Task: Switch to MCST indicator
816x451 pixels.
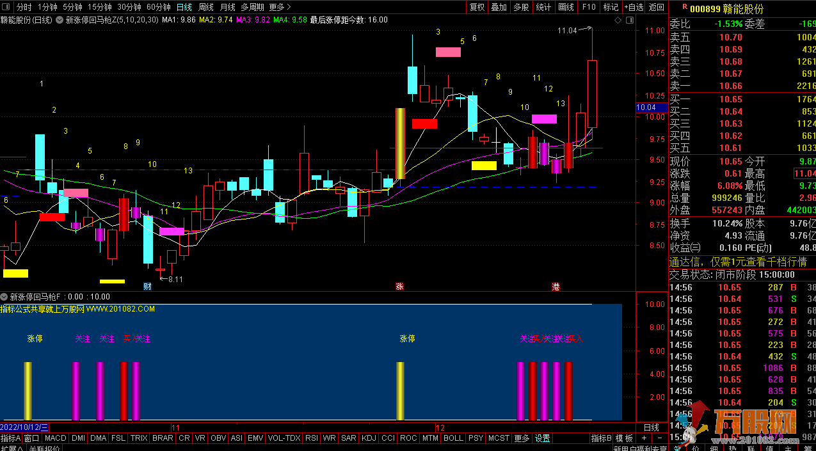Action: point(499,438)
